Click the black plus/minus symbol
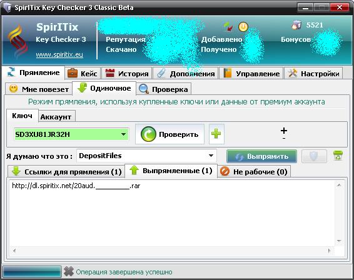This screenshot has width=354, height=280. click(284, 133)
